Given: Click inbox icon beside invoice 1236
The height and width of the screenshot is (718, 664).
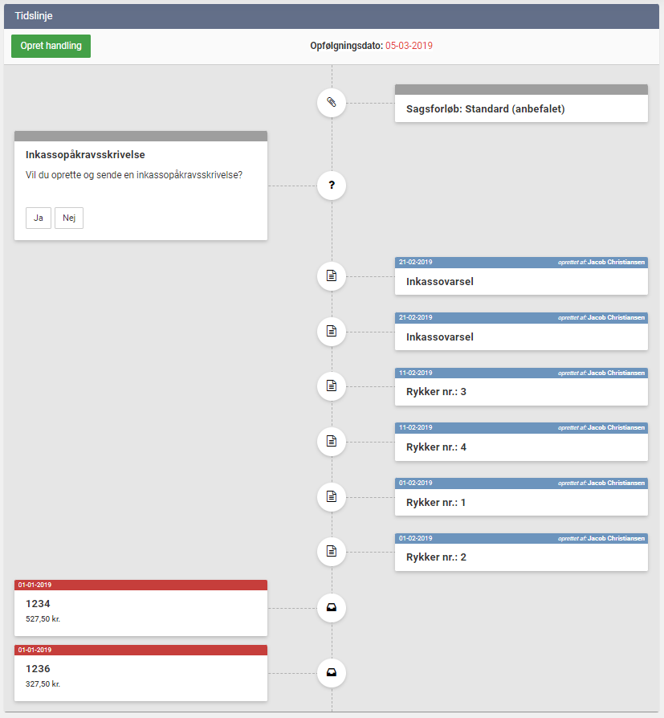Looking at the screenshot, I should pos(332,672).
